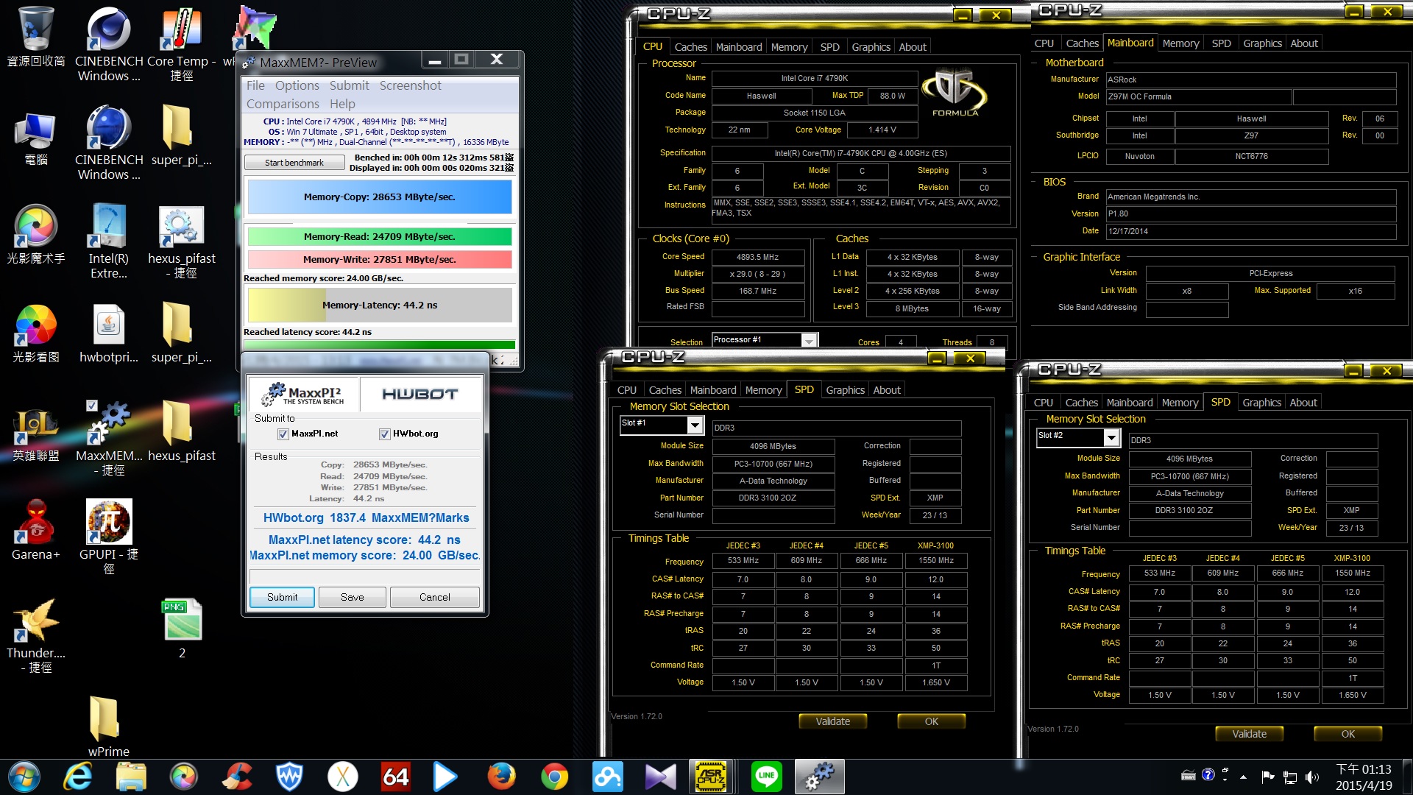The height and width of the screenshot is (795, 1413).
Task: Click the processor Name field Intel Core i7 4790K
Action: (x=815, y=78)
